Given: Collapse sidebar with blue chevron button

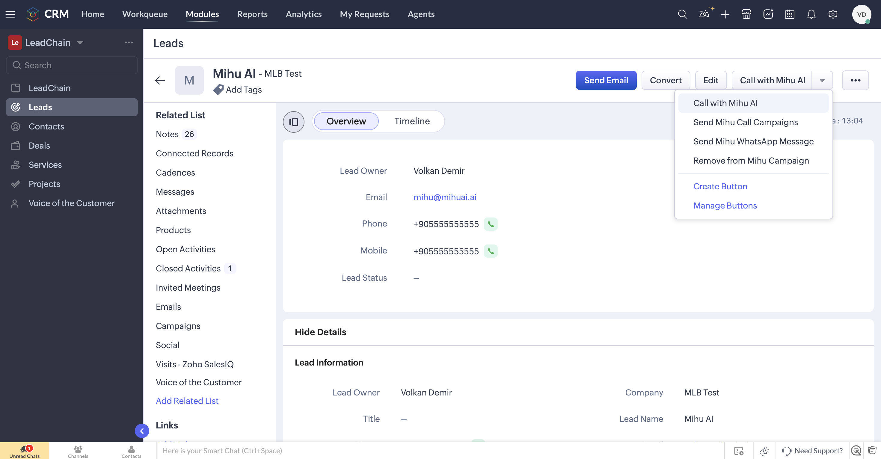Looking at the screenshot, I should [x=142, y=431].
